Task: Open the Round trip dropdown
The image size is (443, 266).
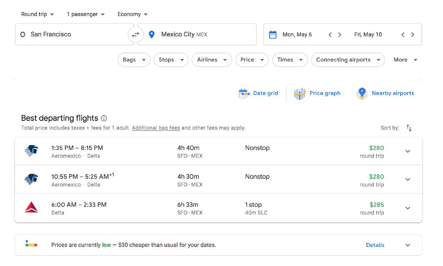Action: 37,14
